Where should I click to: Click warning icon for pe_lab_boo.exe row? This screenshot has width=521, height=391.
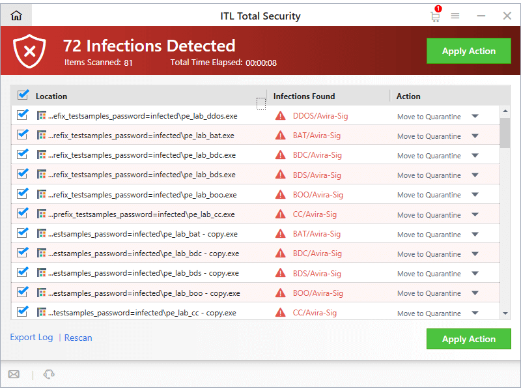point(281,194)
